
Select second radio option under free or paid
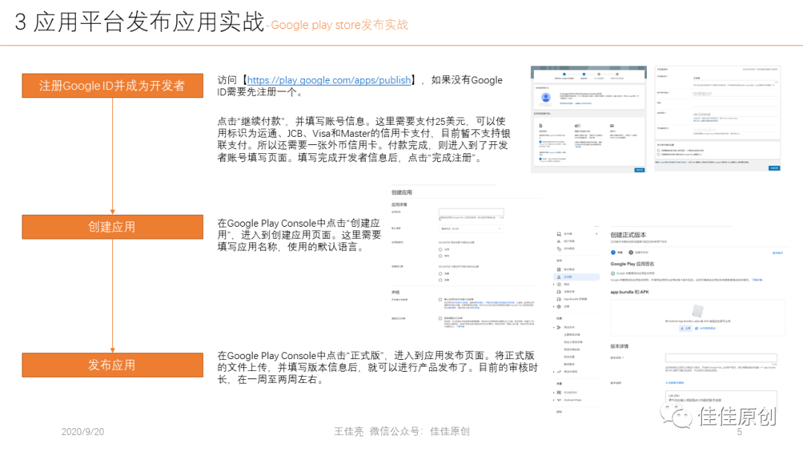[x=440, y=280]
